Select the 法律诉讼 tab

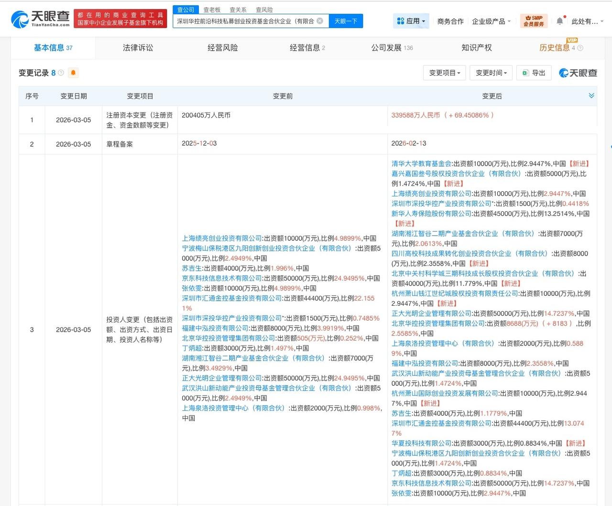pyautogui.click(x=138, y=48)
